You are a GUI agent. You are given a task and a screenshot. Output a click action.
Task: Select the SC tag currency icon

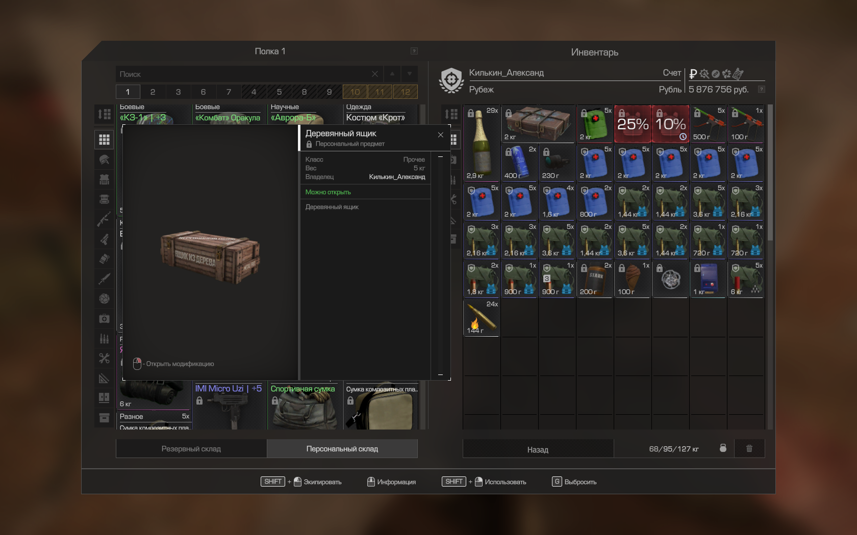point(738,74)
